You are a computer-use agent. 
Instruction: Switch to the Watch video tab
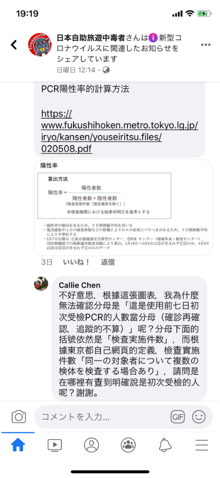pyautogui.click(x=55, y=445)
